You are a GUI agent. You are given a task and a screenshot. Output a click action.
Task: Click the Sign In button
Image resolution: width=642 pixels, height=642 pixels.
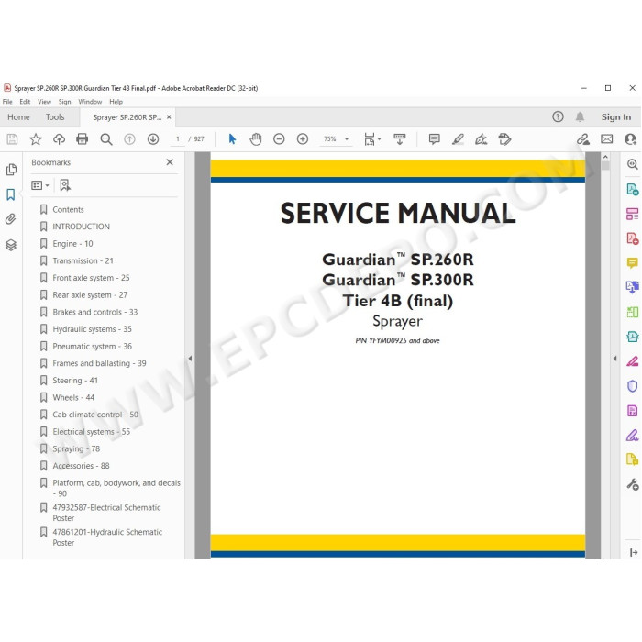615,117
